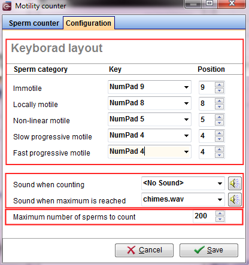Click the Cancel button
This screenshot has height=265, width=249.
coord(144,250)
